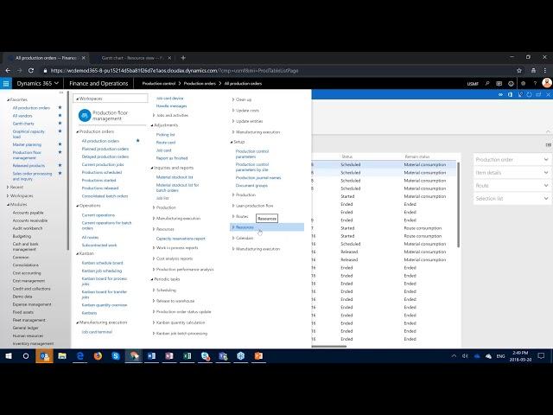Toggle the star next to All vendors favorite
Viewport: 553px width, 415px height.
(x=60, y=115)
